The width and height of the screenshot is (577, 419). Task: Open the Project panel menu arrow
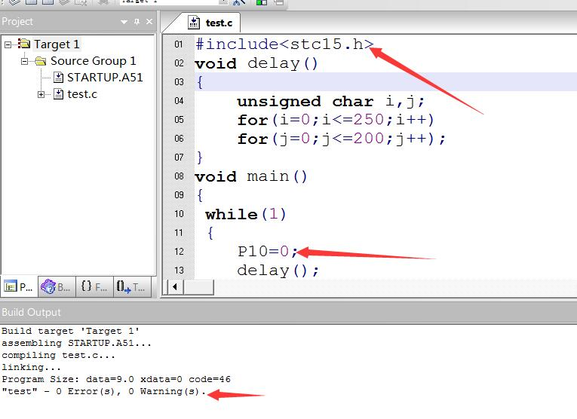tap(124, 22)
